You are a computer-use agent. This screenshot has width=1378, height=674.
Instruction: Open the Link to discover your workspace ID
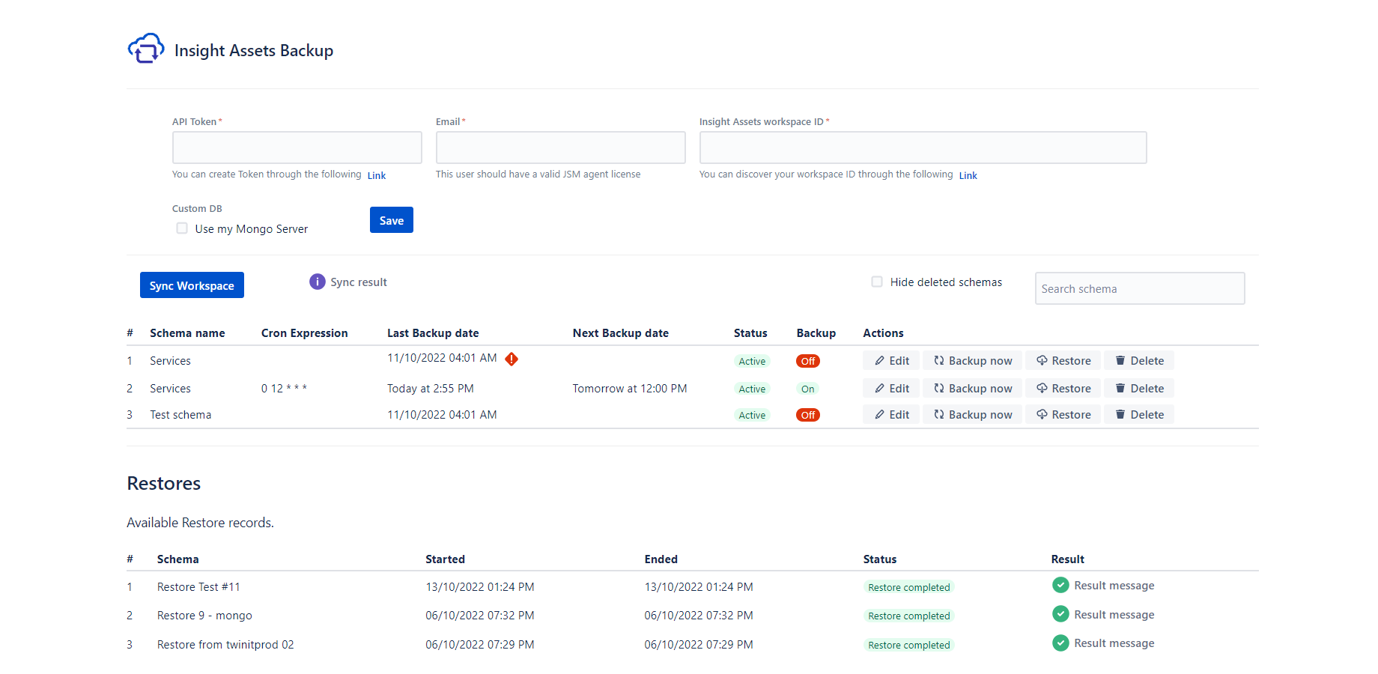tap(968, 175)
